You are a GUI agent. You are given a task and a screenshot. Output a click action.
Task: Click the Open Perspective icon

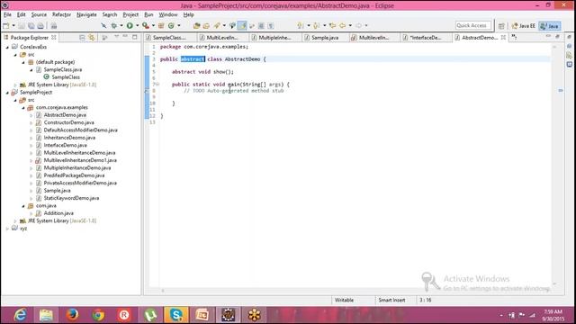(501, 26)
